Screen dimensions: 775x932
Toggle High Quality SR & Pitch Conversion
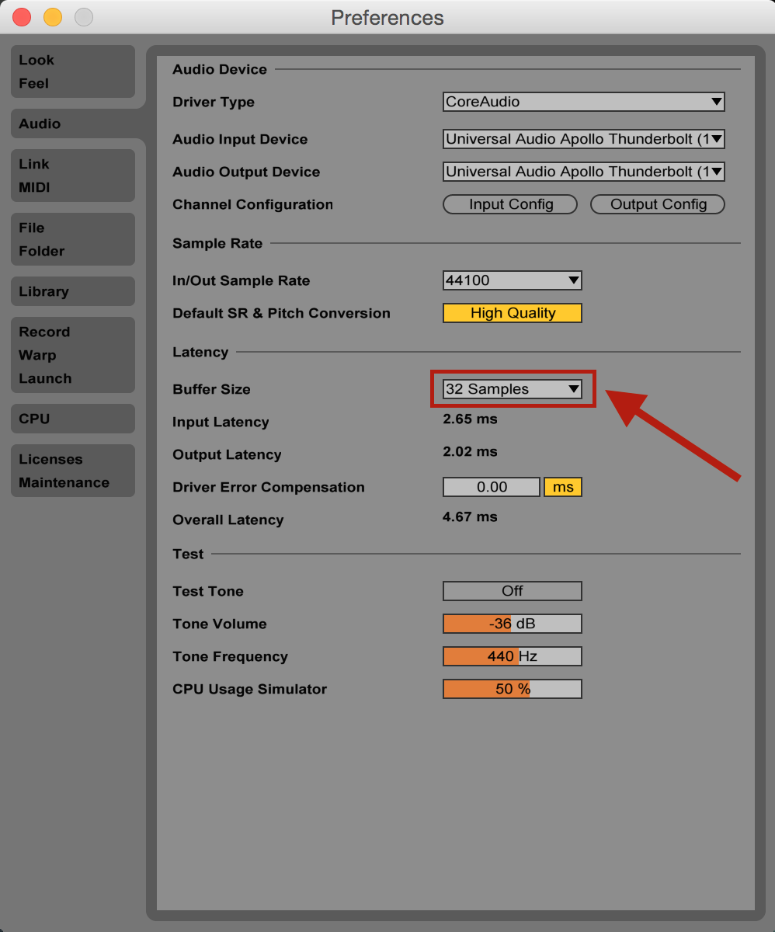(x=512, y=313)
